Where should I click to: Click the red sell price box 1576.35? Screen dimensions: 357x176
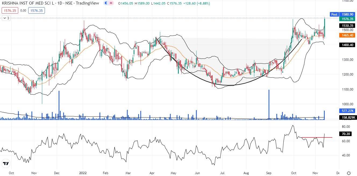[x=9, y=10]
